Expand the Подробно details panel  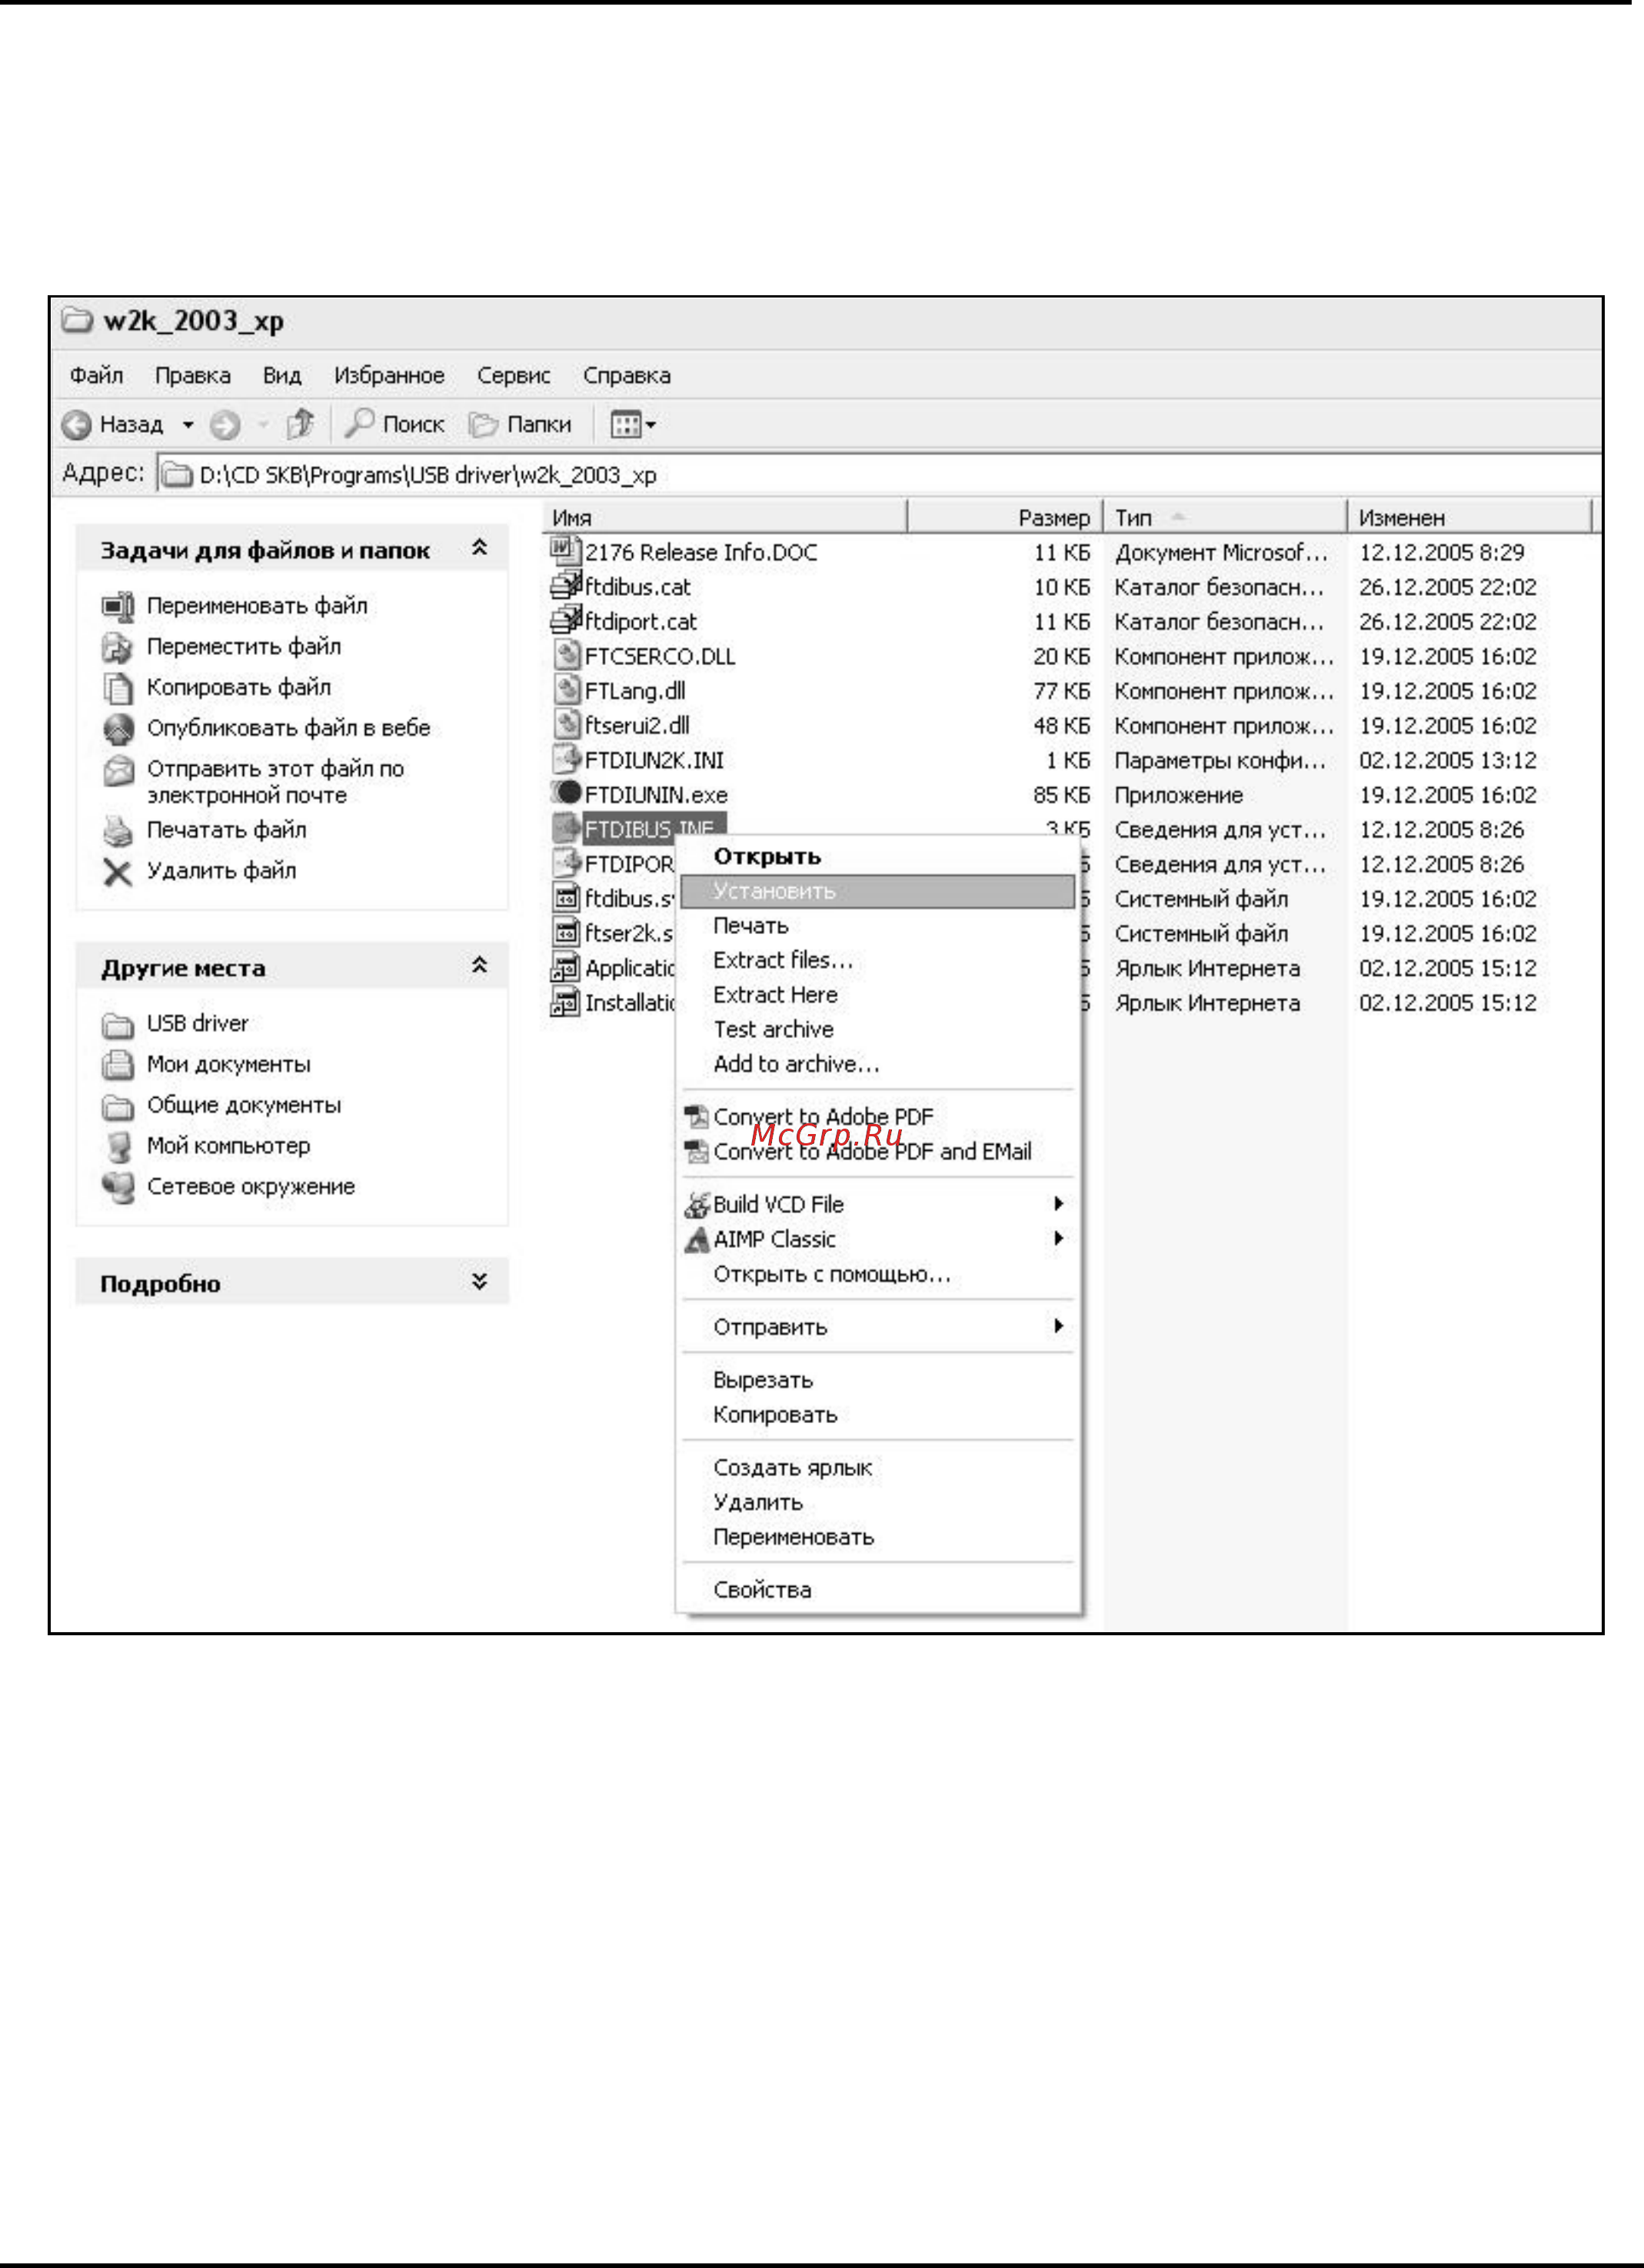point(480,1281)
